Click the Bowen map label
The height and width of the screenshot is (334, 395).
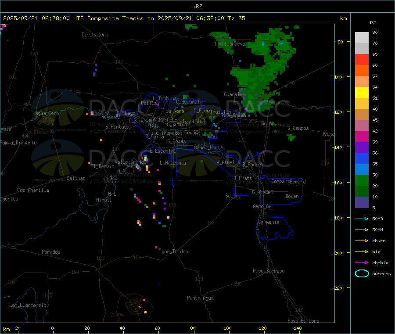click(292, 196)
